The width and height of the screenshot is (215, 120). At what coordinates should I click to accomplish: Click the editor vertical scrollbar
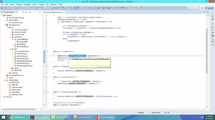(x=207, y=51)
